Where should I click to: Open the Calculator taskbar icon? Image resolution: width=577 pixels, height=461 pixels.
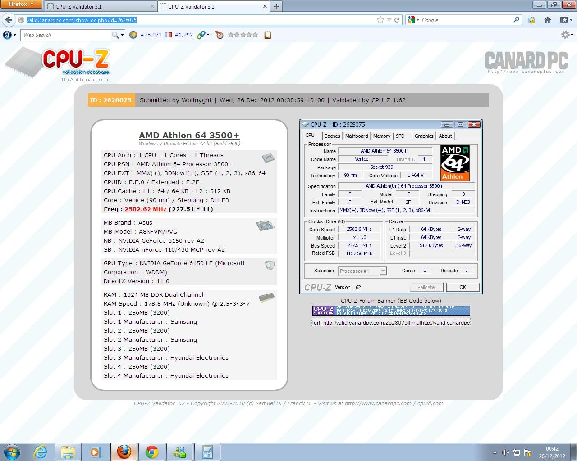[x=207, y=452]
